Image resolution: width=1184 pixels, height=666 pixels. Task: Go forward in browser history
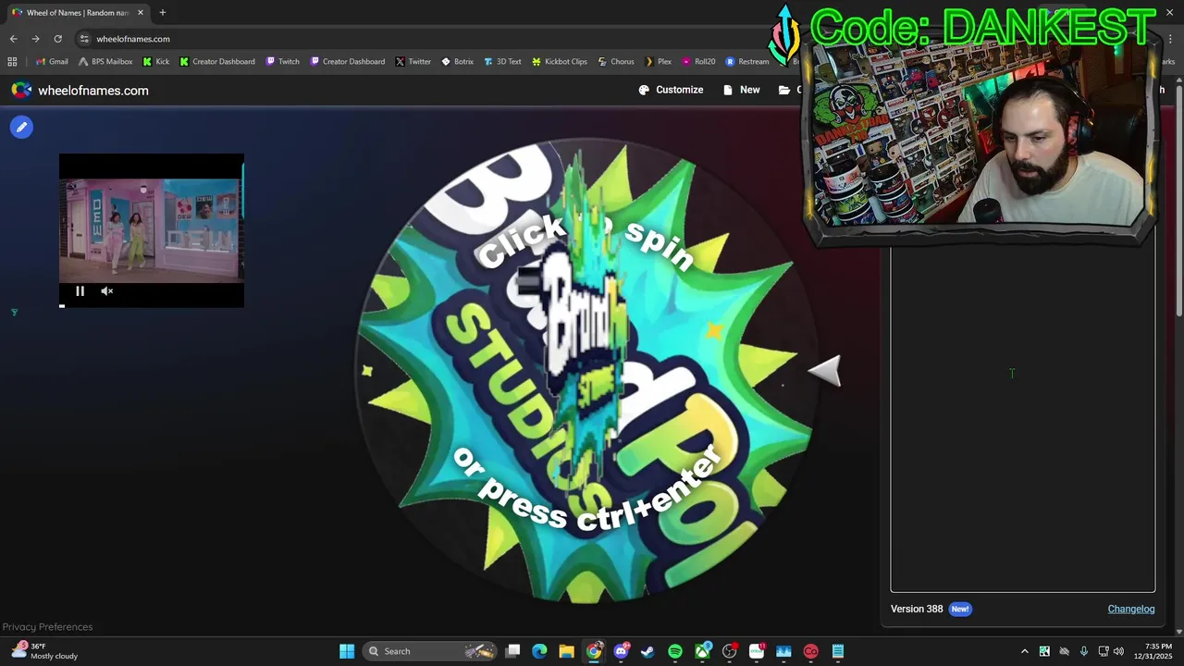[x=35, y=39]
